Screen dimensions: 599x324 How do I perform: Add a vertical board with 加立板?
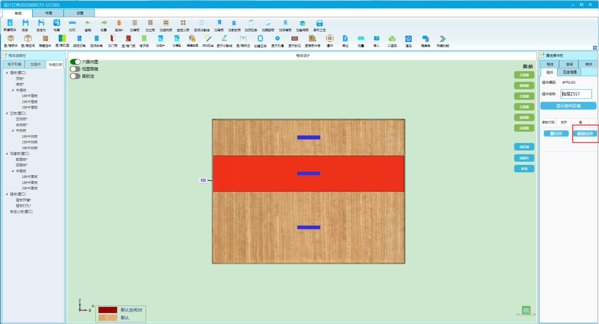(x=150, y=23)
